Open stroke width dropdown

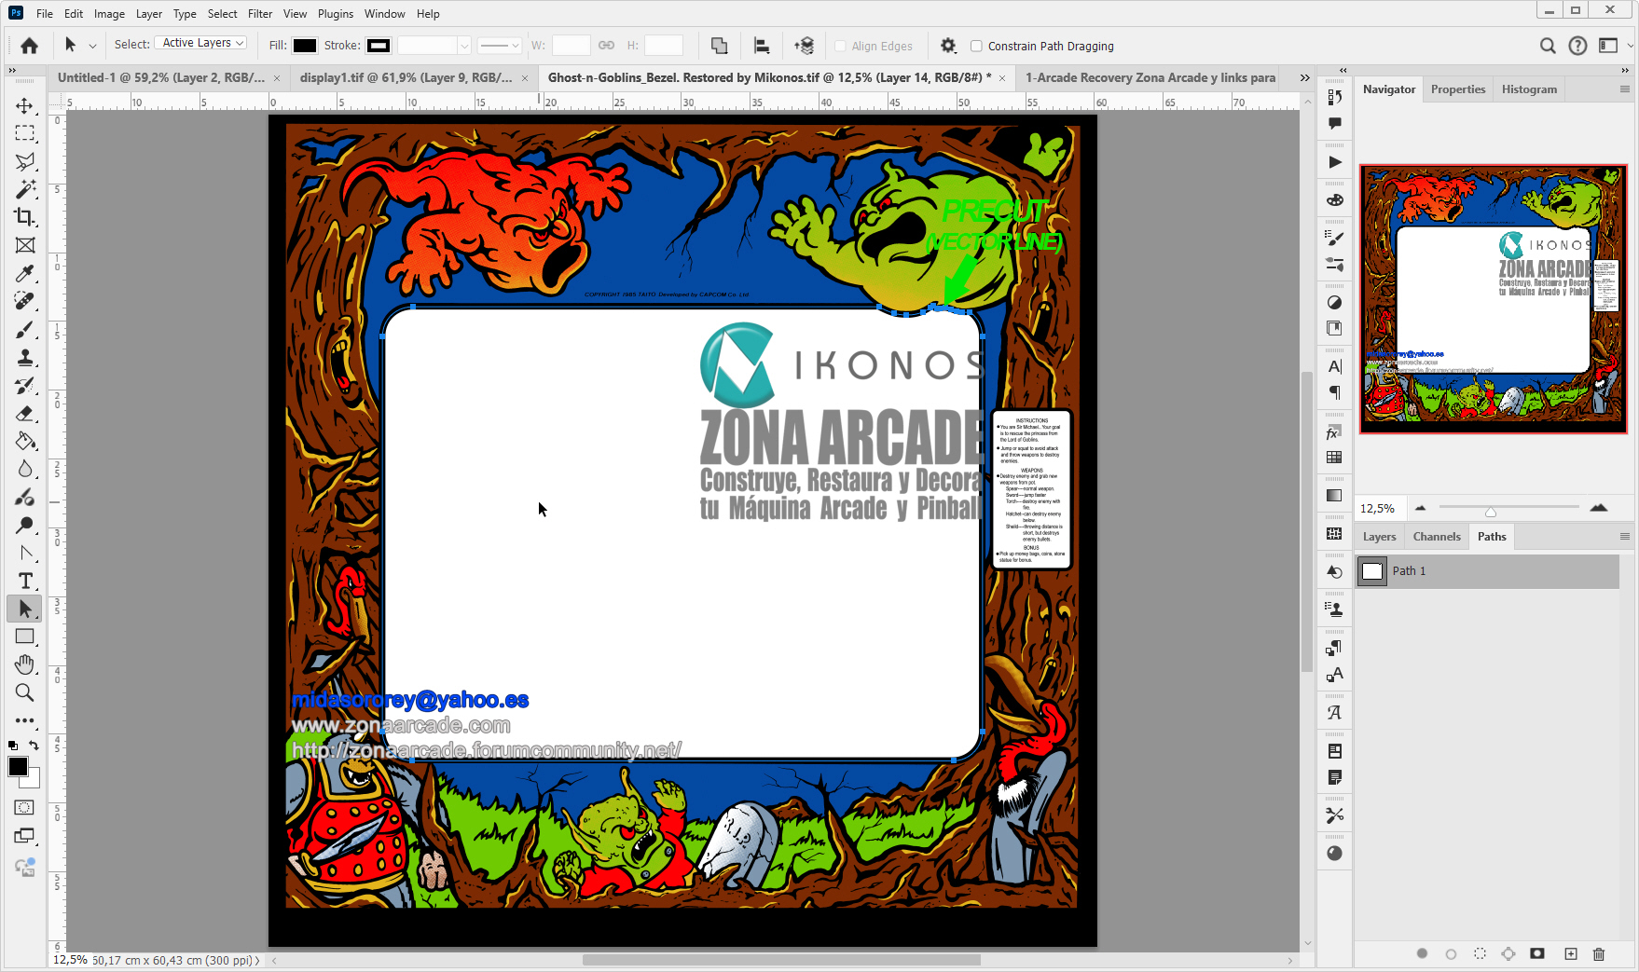(x=464, y=46)
